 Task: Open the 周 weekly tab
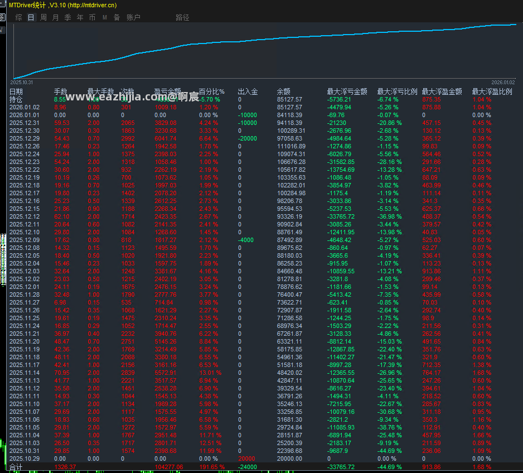coord(43,17)
